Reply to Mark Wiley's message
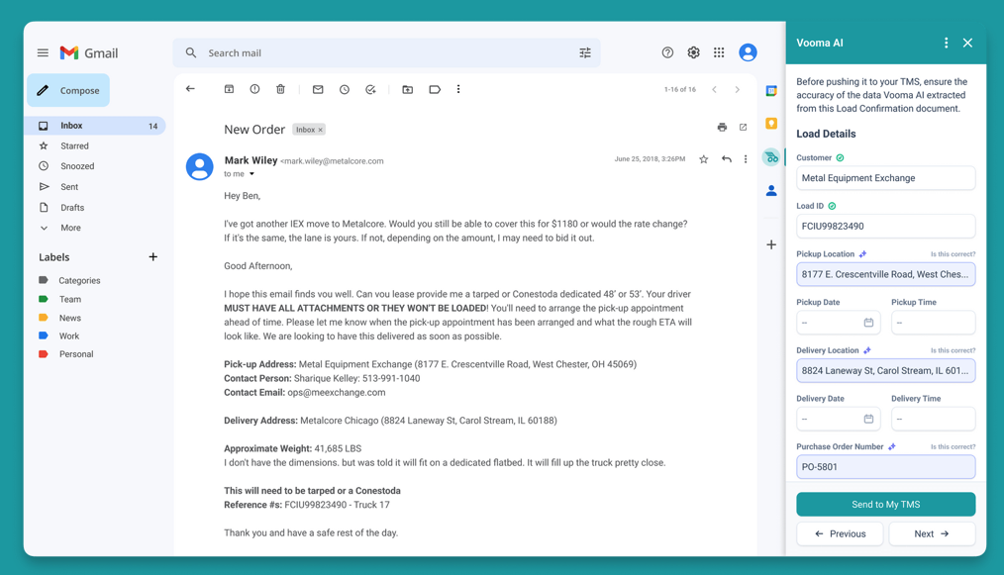Screen dimensions: 1004x575 pos(726,158)
